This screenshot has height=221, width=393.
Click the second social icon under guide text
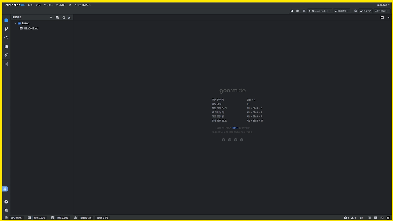229,140
